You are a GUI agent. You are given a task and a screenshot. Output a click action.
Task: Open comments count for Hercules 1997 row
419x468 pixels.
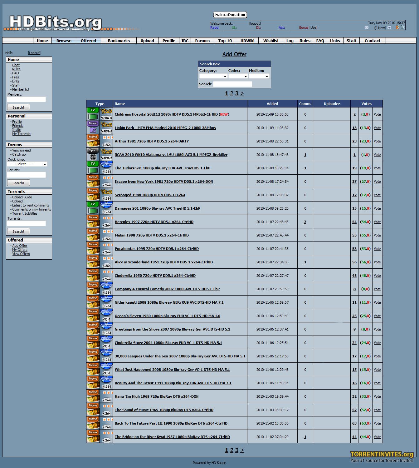(x=305, y=222)
